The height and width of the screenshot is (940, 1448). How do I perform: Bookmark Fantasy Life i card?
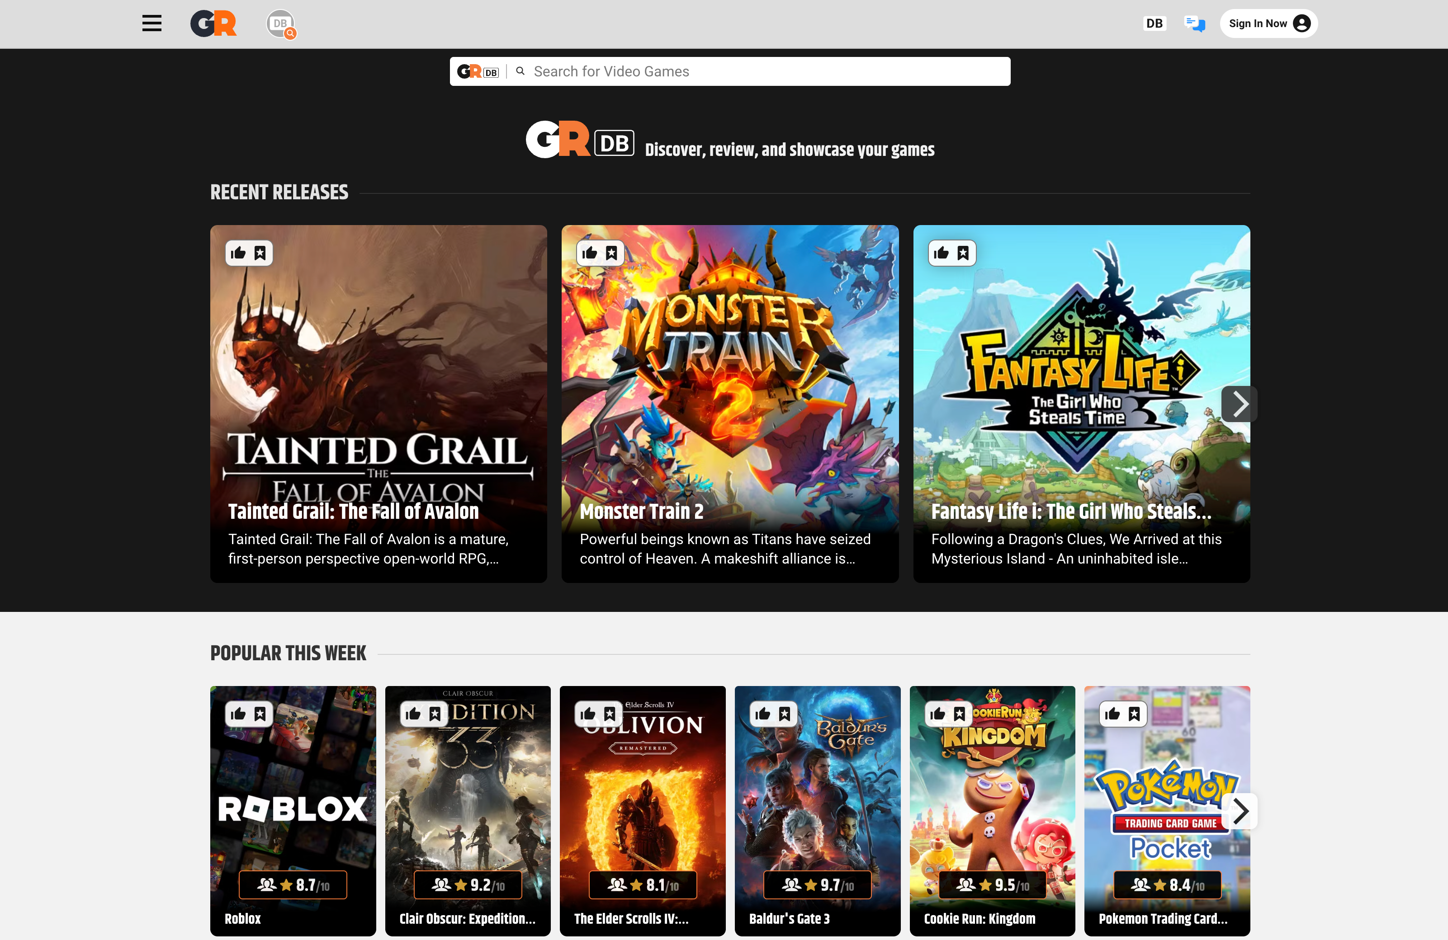963,253
